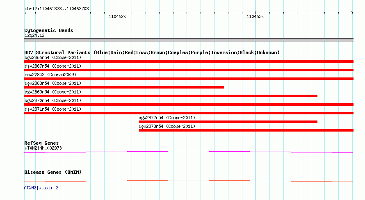Open the dgv2870n54 (Cooper2011) label

click(53, 100)
